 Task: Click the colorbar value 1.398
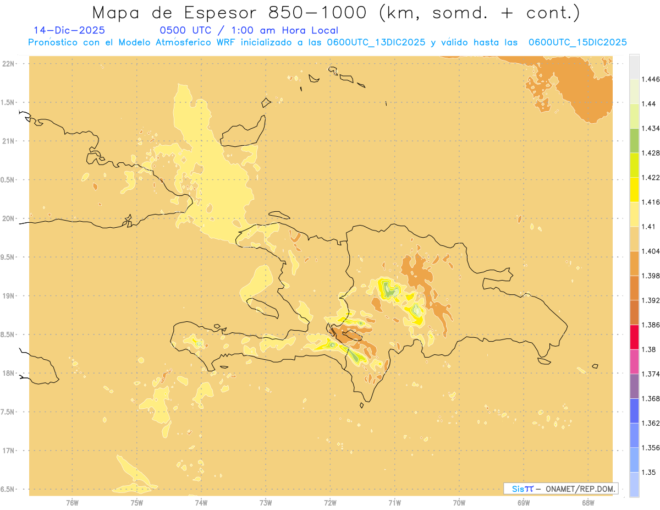(x=650, y=276)
